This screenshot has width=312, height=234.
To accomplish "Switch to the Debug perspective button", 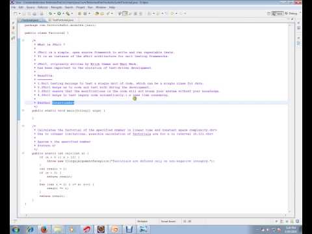I will coord(291,14).
